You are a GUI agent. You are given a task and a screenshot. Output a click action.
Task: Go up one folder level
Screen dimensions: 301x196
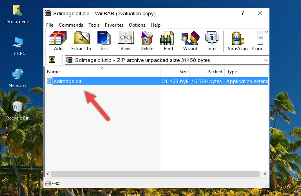tap(52, 60)
